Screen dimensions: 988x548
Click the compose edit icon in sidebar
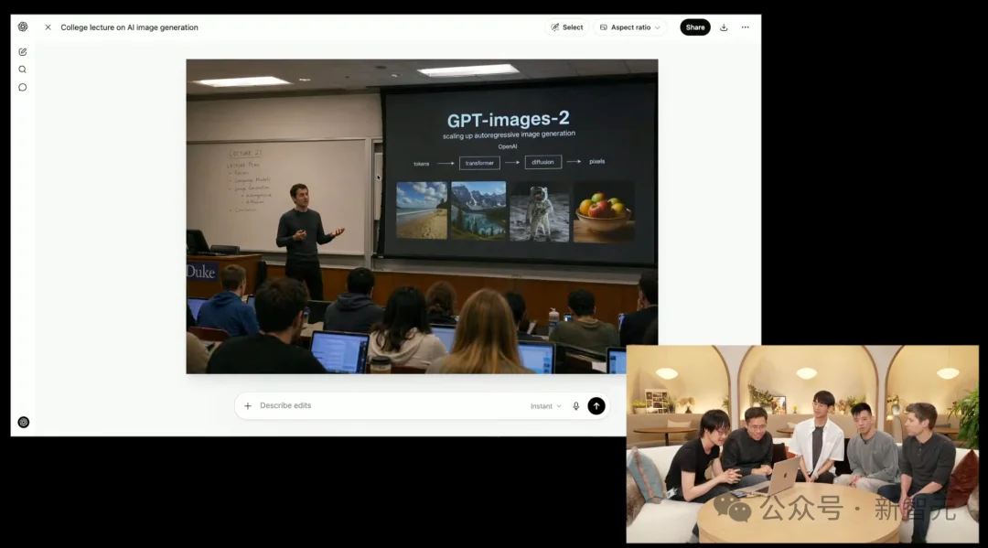point(22,52)
